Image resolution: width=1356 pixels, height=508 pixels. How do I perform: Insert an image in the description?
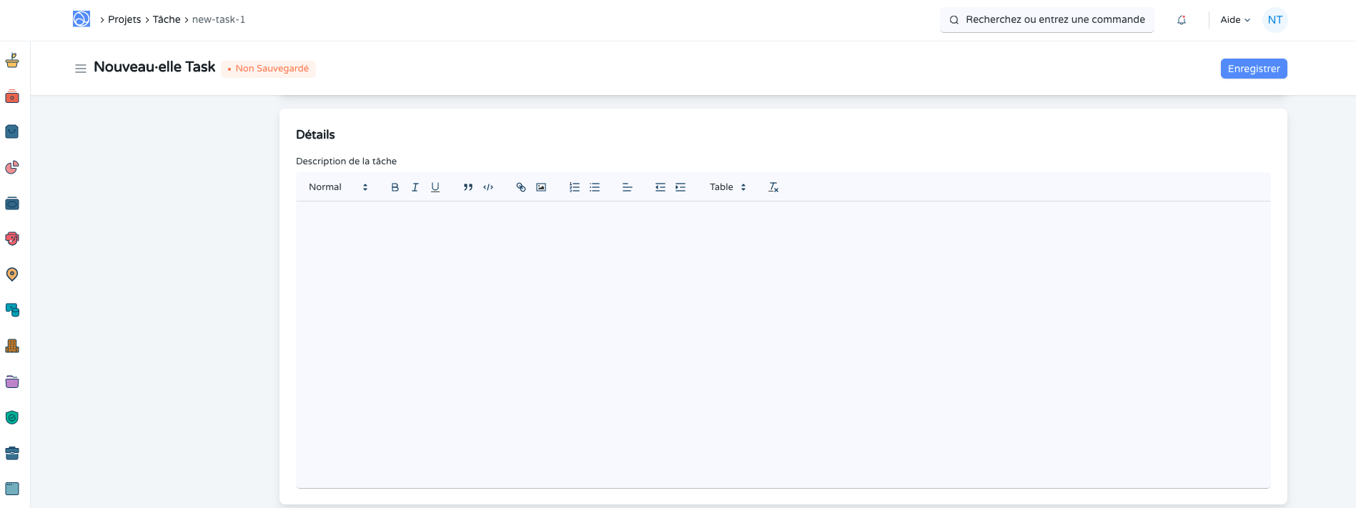(541, 187)
